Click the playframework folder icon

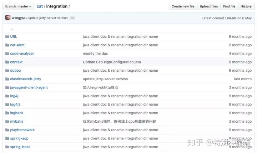point(7,130)
